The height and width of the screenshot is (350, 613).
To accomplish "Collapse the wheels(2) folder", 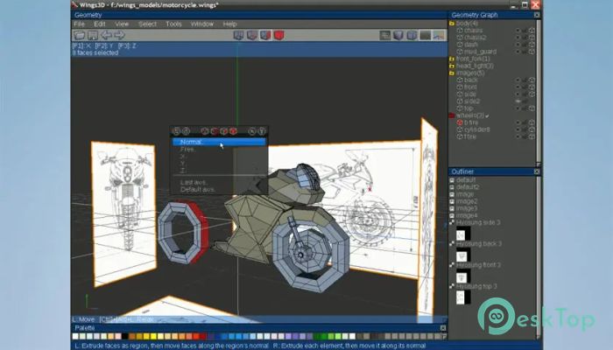I will tap(452, 115).
